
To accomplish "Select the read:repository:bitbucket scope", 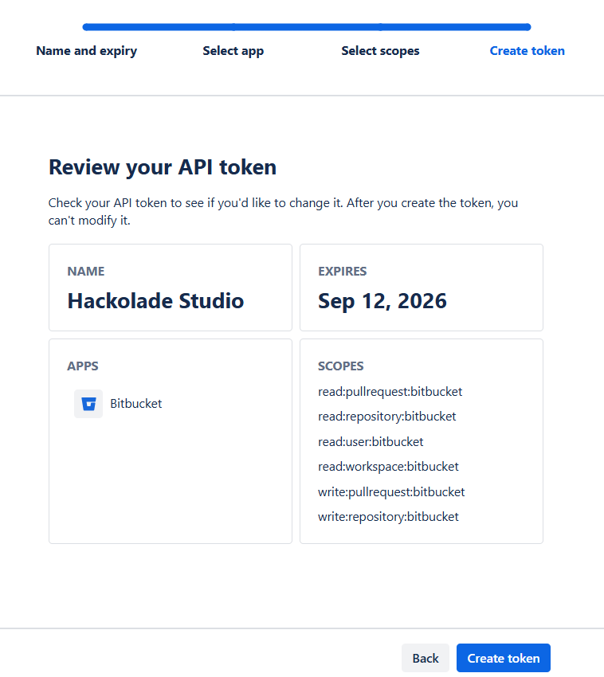I will [x=386, y=417].
